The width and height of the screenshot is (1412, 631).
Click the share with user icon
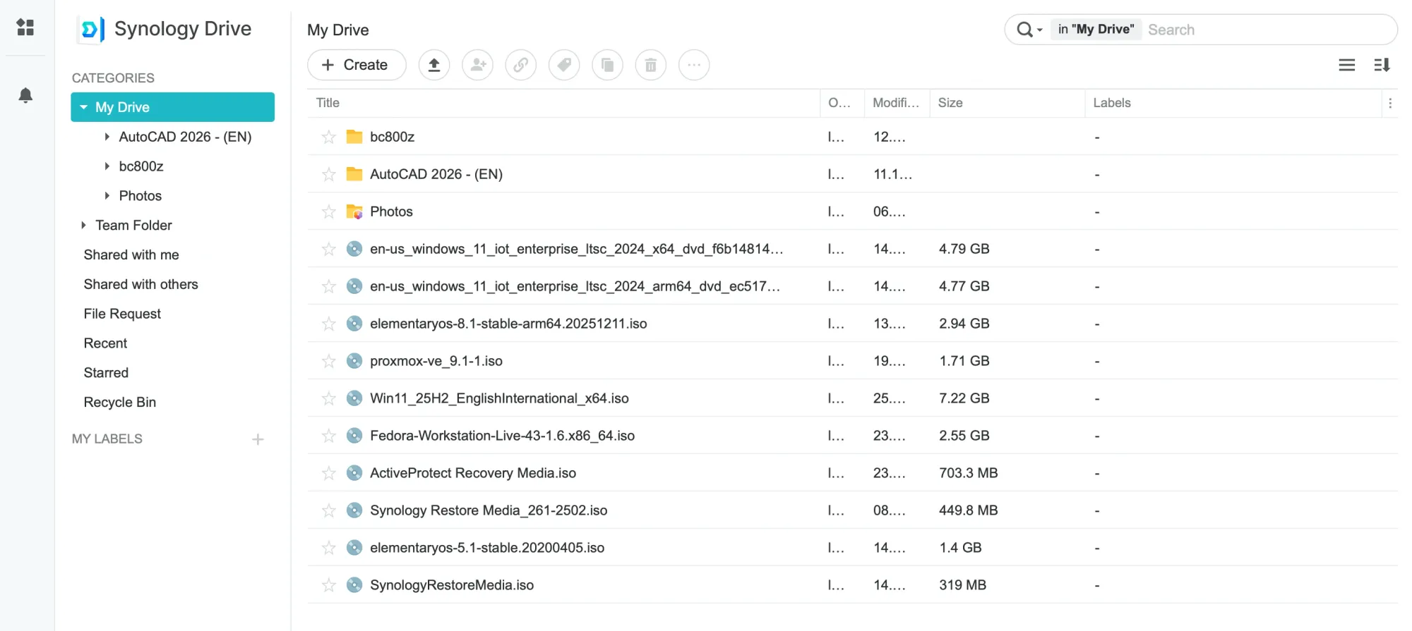(478, 65)
